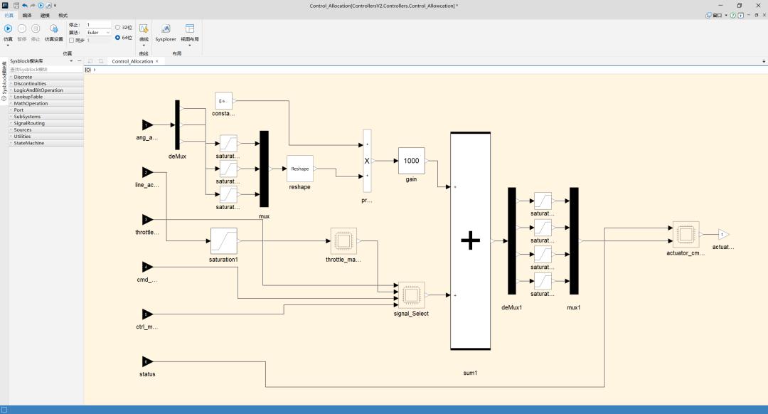The width and height of the screenshot is (768, 414).
Task: Open the dropdown arrow under 曲线
Action: tap(144, 46)
